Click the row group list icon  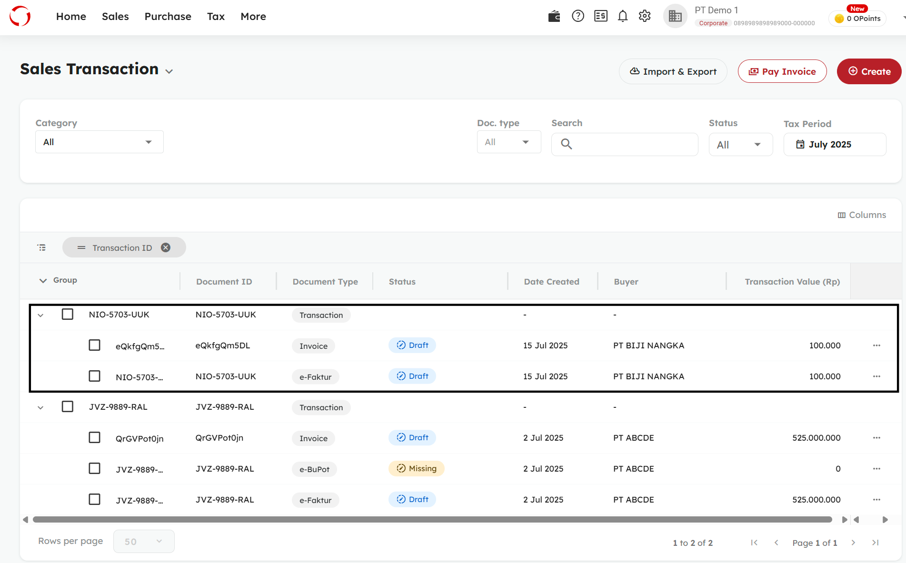coord(42,247)
